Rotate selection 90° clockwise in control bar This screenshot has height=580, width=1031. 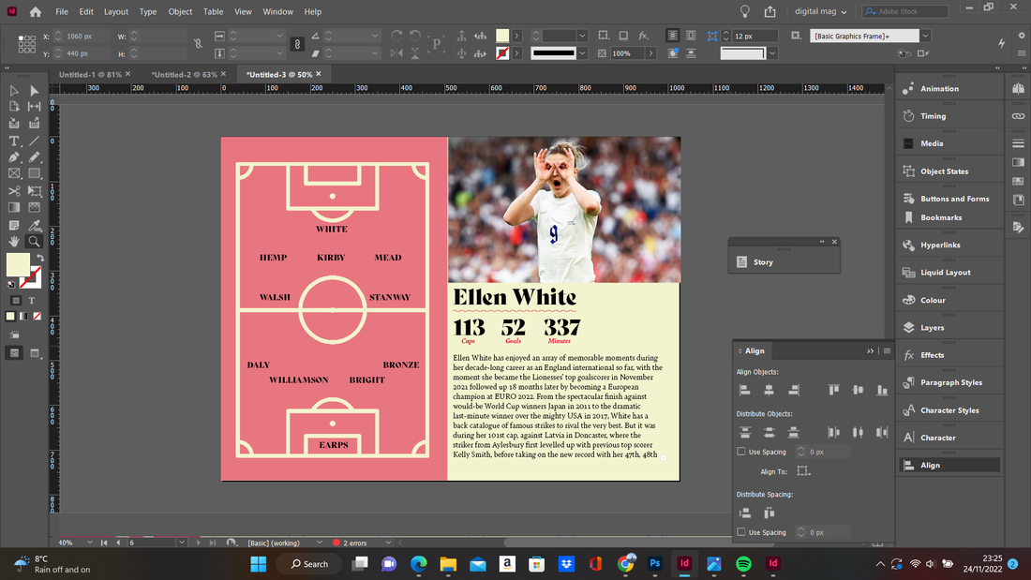(396, 36)
